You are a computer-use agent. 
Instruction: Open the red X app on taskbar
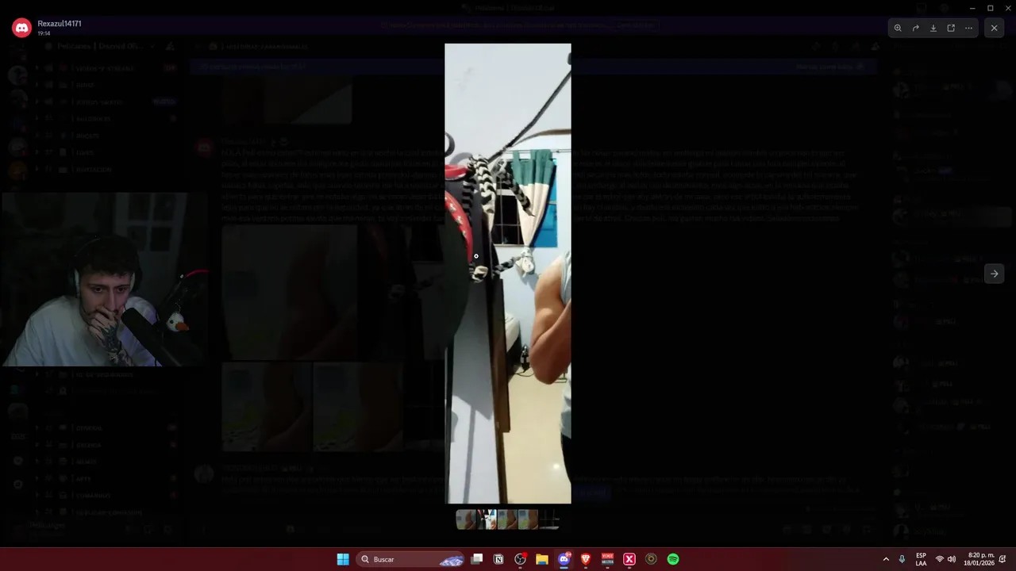pyautogui.click(x=629, y=559)
